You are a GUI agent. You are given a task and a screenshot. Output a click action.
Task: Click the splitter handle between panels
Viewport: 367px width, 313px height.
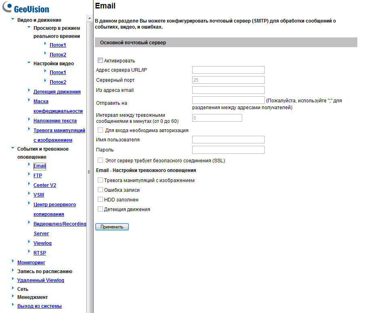(89, 172)
